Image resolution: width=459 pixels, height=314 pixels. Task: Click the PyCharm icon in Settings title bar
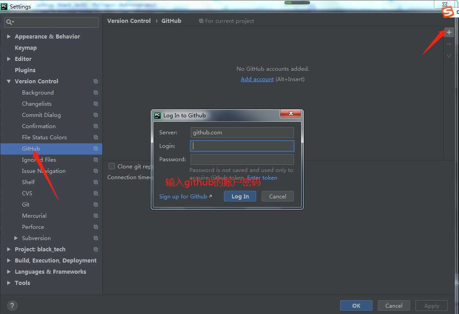(4, 6)
